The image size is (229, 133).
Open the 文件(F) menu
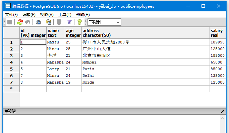point(11,15)
